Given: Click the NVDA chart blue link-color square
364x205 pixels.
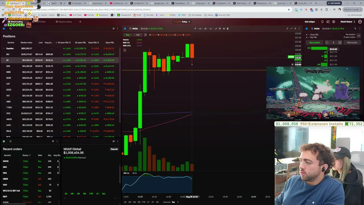Looking at the screenshot, I should coord(125,28).
